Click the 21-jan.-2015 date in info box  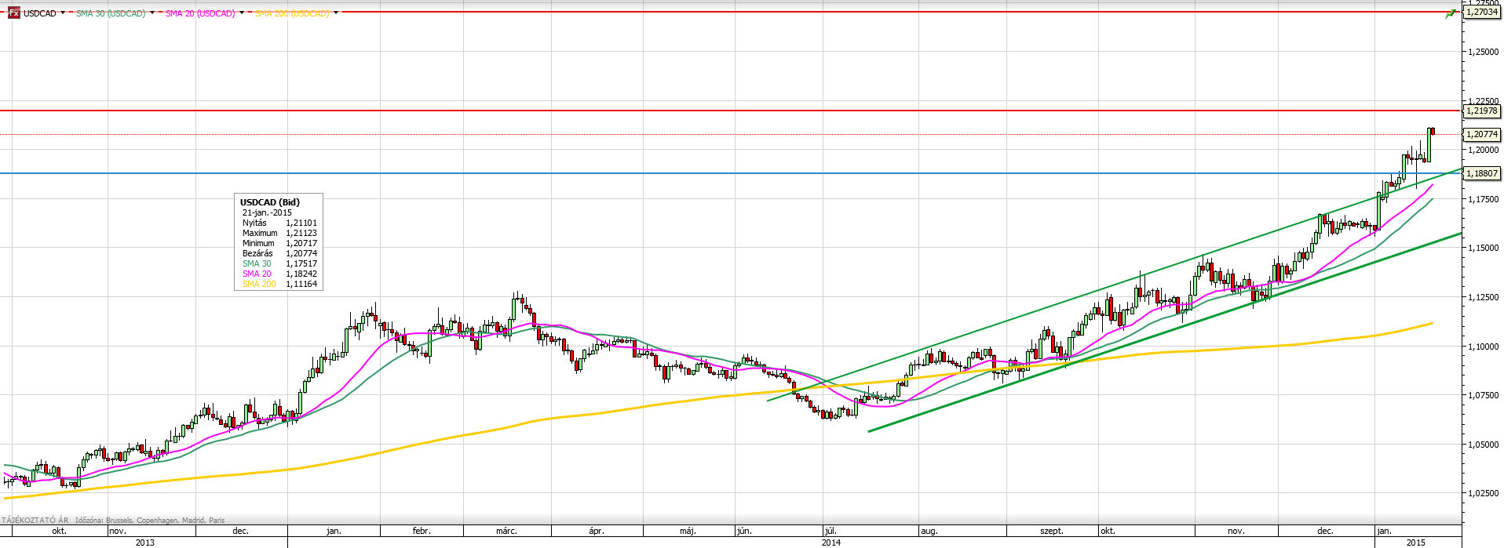coord(267,212)
